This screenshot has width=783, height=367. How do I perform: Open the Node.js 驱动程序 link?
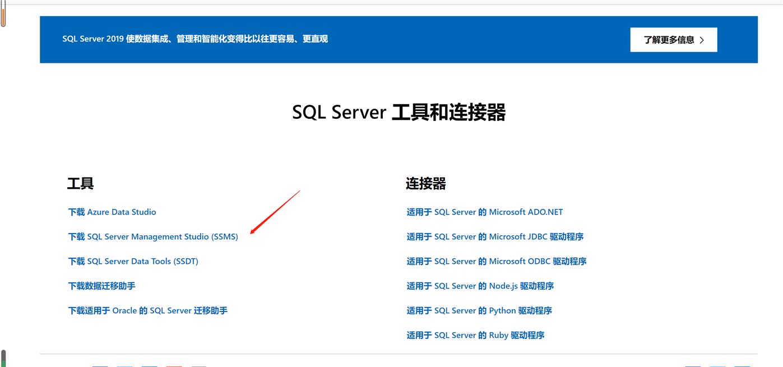point(480,286)
